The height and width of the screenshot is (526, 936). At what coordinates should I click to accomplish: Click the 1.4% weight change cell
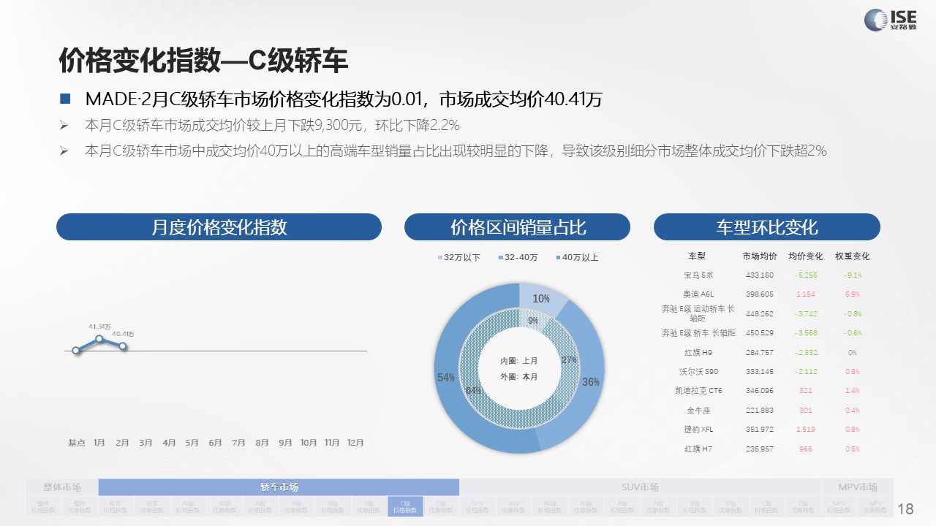tap(853, 391)
